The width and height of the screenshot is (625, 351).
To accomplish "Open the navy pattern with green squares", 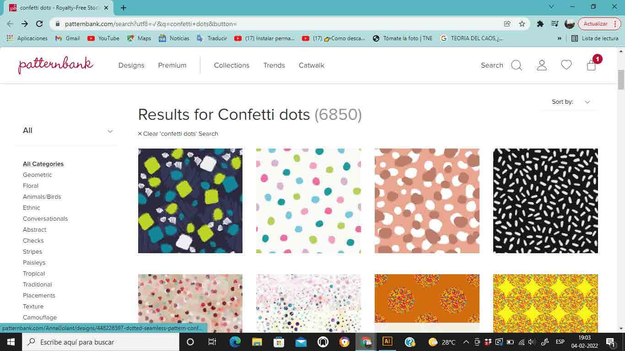I will point(190,201).
